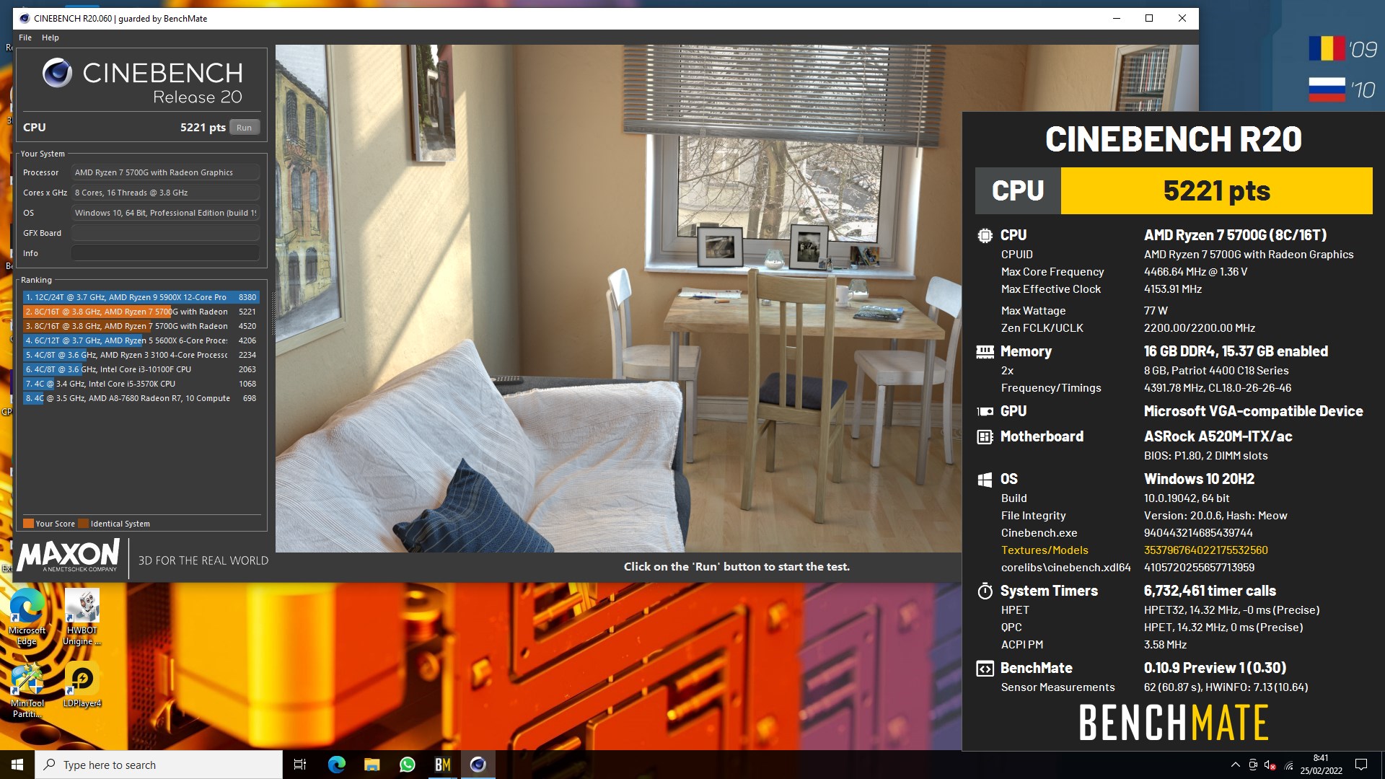Click the Maxon logo
The width and height of the screenshot is (1385, 779).
[69, 557]
